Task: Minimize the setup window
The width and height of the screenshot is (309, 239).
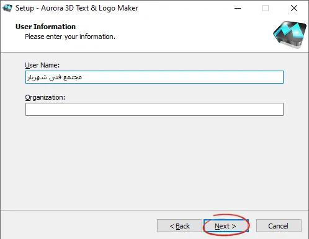Action: [238, 8]
